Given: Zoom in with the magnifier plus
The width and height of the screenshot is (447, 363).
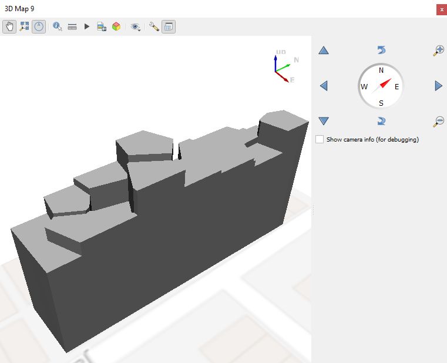Looking at the screenshot, I should (x=438, y=51).
